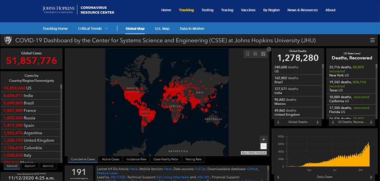
Task: Select Florida US deaths entry
Action: pos(351,110)
